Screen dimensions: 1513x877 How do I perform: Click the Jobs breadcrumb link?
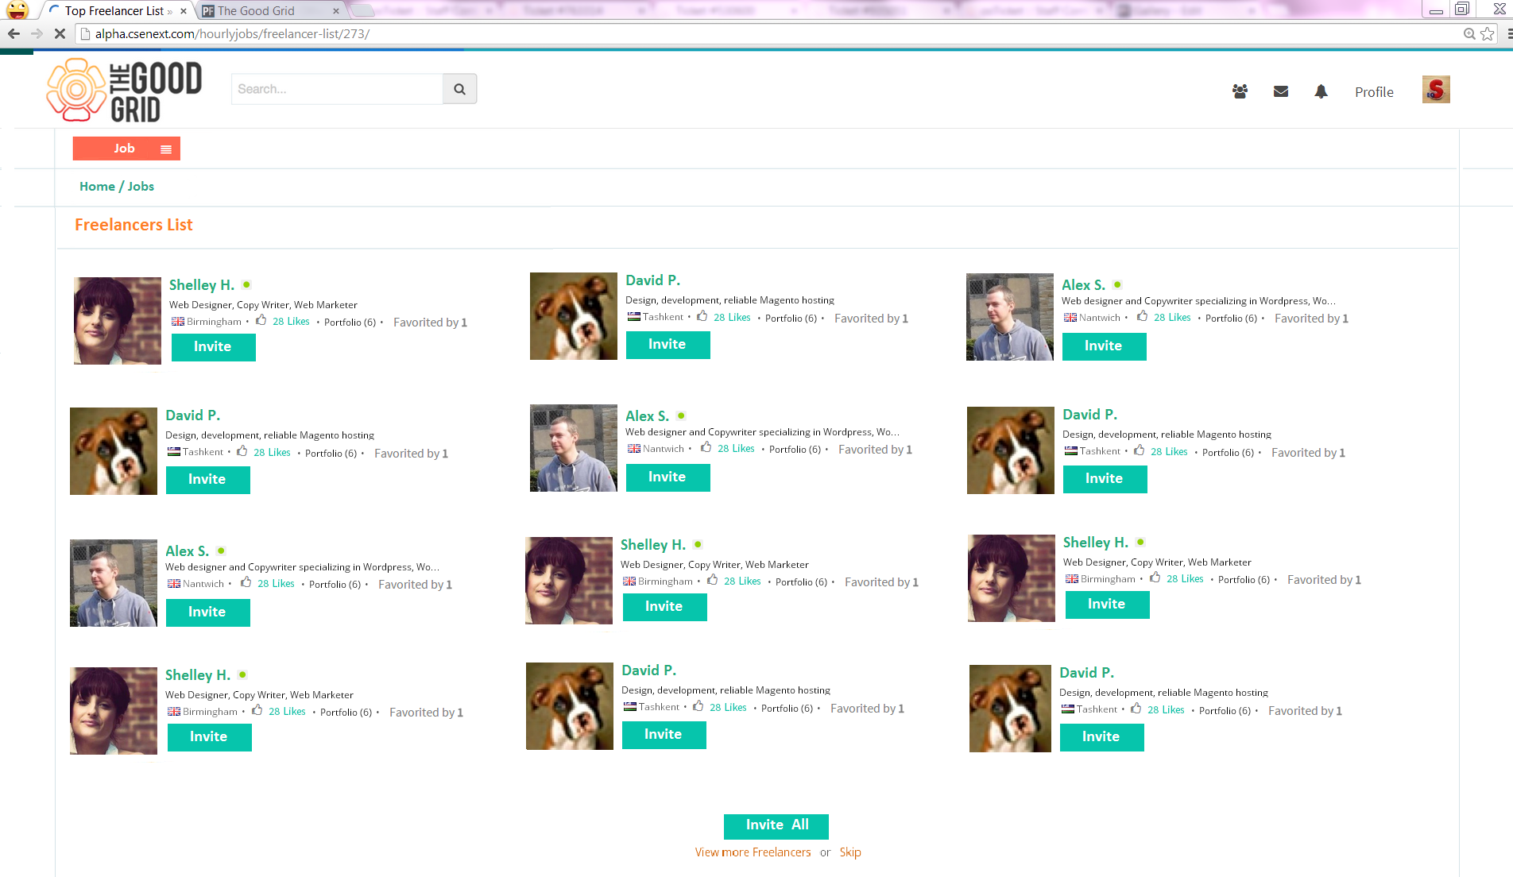click(141, 186)
